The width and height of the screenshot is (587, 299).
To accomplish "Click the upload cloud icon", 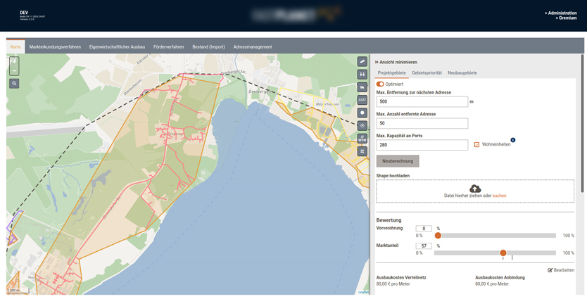I will 475,189.
